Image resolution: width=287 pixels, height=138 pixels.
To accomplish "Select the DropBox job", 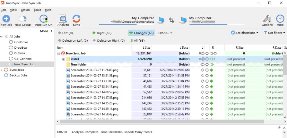I will click(x=21, y=48).
